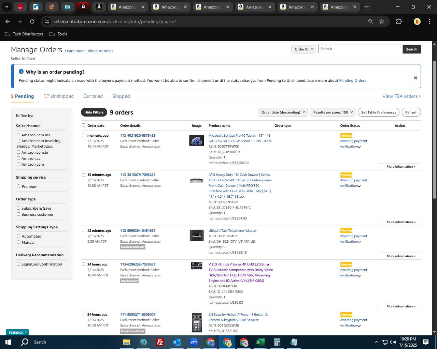Open the notification center icon

click(426, 342)
